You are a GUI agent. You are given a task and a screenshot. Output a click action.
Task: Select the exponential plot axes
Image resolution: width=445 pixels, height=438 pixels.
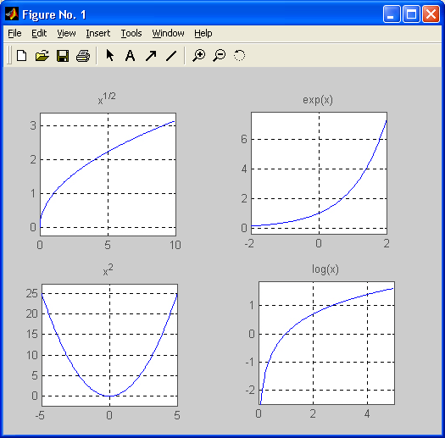319,173
